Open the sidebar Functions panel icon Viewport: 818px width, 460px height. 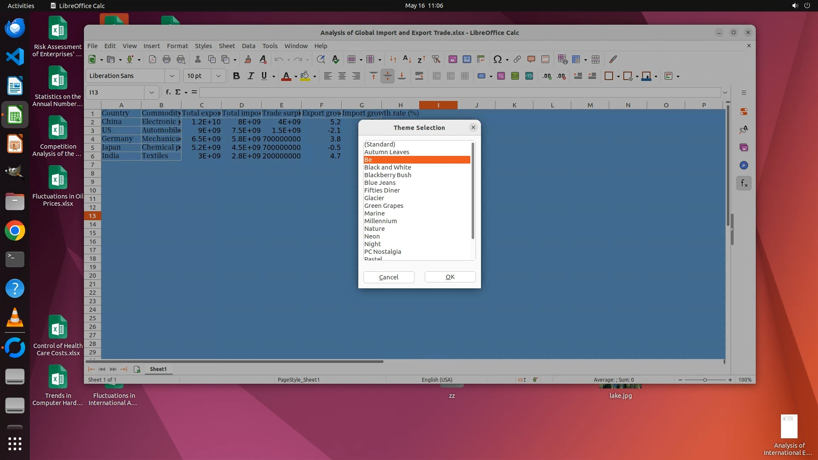point(744,184)
